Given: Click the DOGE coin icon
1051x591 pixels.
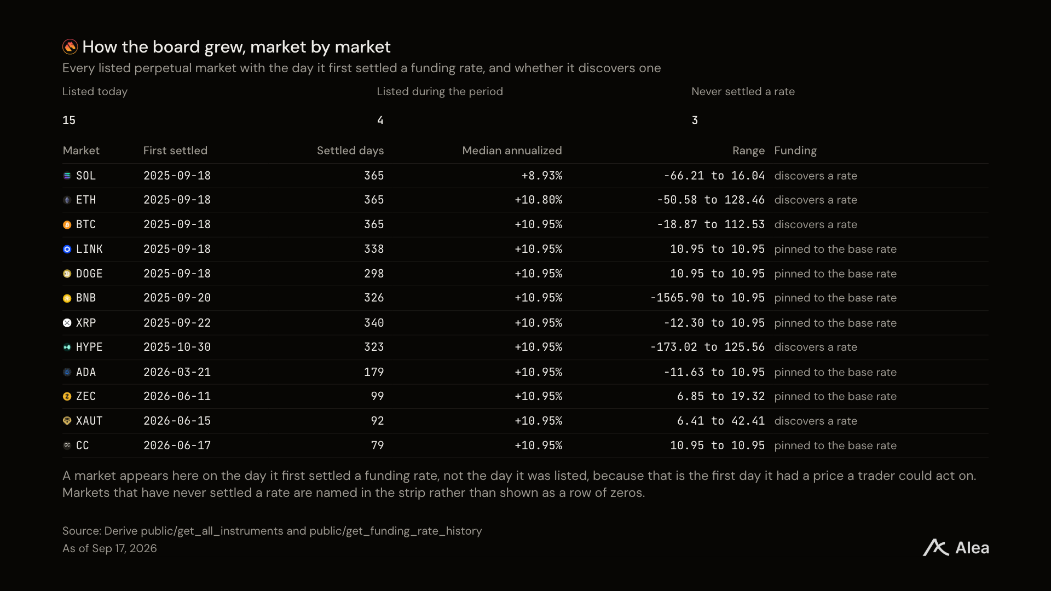Looking at the screenshot, I should coord(67,274).
